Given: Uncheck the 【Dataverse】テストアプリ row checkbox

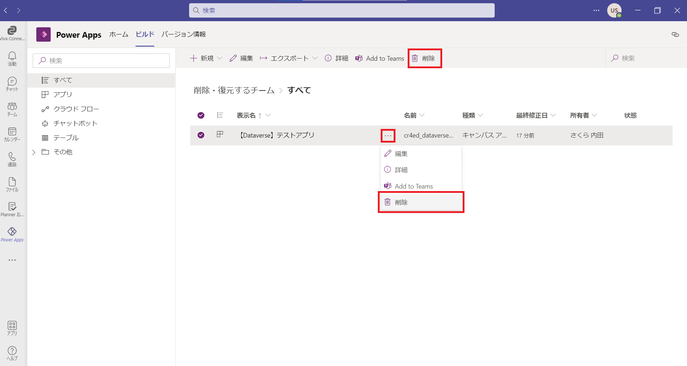Looking at the screenshot, I should [x=201, y=135].
